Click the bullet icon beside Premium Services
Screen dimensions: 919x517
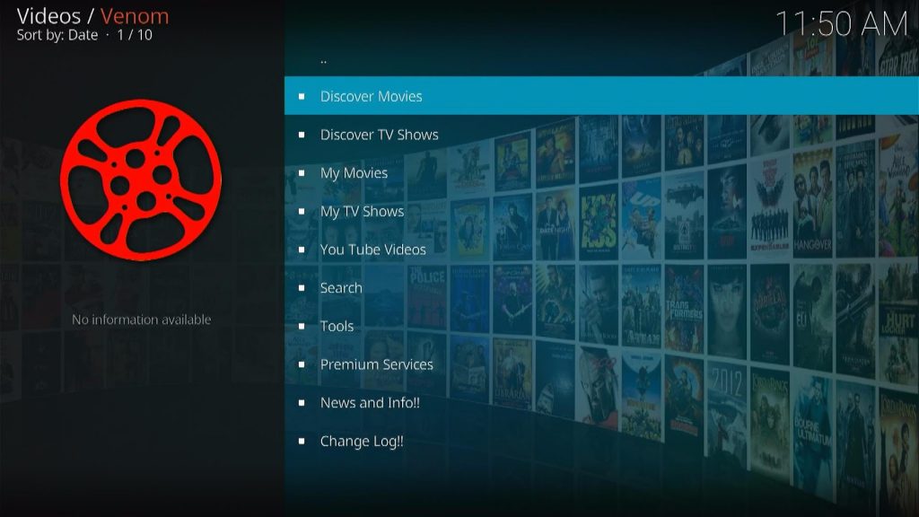point(302,364)
